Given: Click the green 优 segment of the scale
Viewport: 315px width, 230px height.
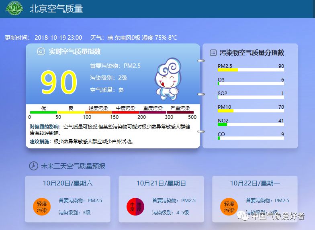Looking at the screenshot, I should pos(43,112).
